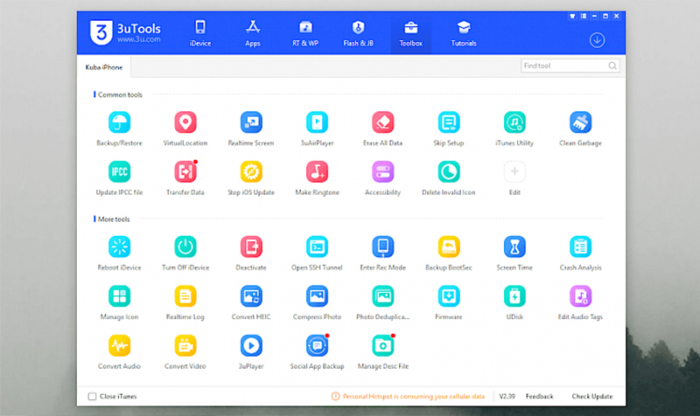Launch Convert Audio tool
This screenshot has height=416, width=700.
pyautogui.click(x=119, y=345)
